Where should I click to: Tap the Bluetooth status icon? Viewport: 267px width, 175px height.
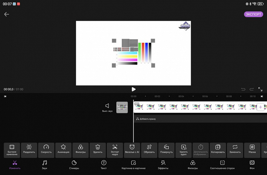tap(250, 4)
